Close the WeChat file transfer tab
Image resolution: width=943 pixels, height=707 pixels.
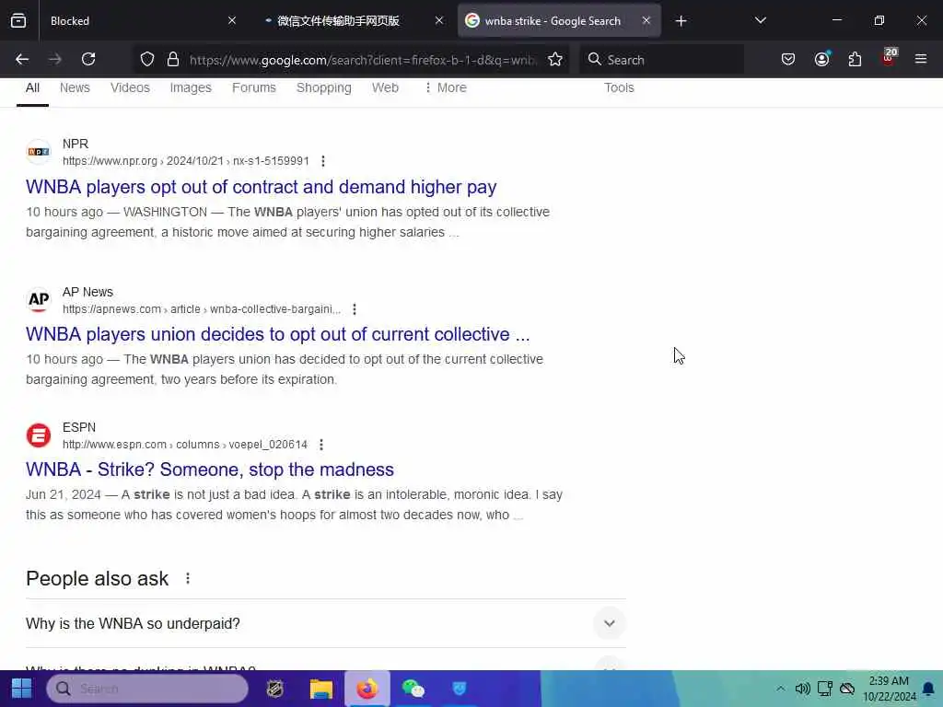pos(439,20)
